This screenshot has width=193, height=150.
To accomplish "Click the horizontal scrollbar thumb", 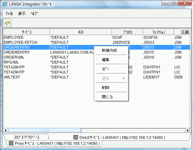I will (45, 130).
